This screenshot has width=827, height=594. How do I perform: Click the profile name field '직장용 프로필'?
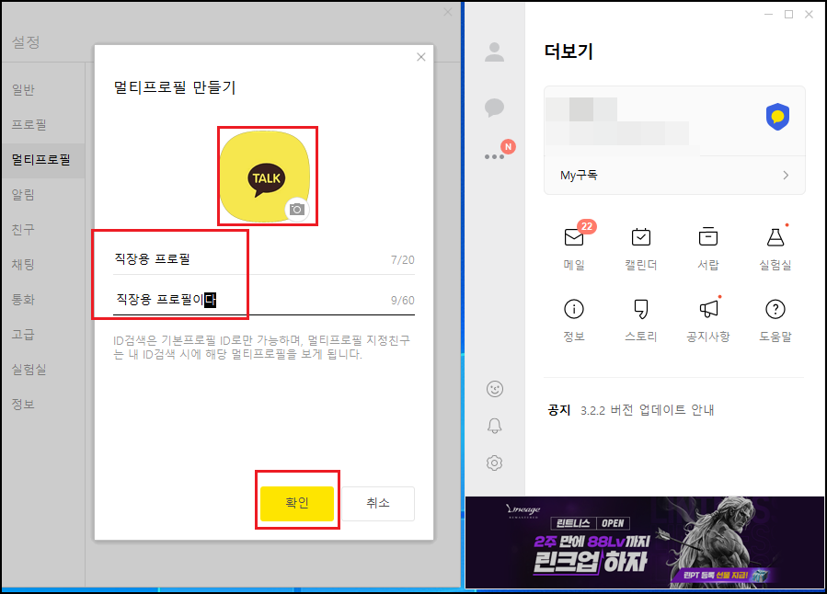tap(264, 259)
